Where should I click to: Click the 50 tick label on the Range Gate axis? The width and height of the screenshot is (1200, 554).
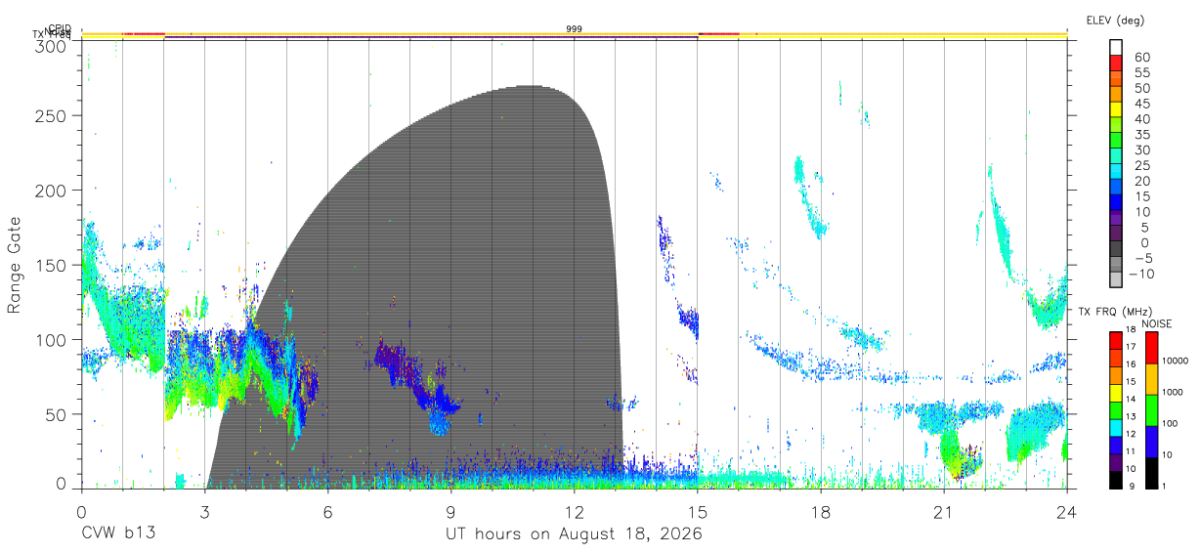coord(56,414)
